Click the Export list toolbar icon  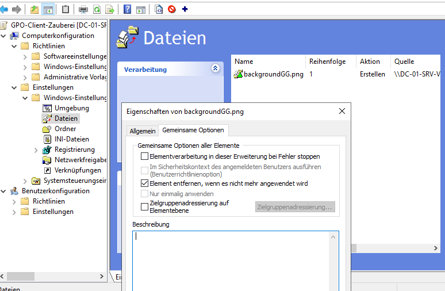coord(109,9)
